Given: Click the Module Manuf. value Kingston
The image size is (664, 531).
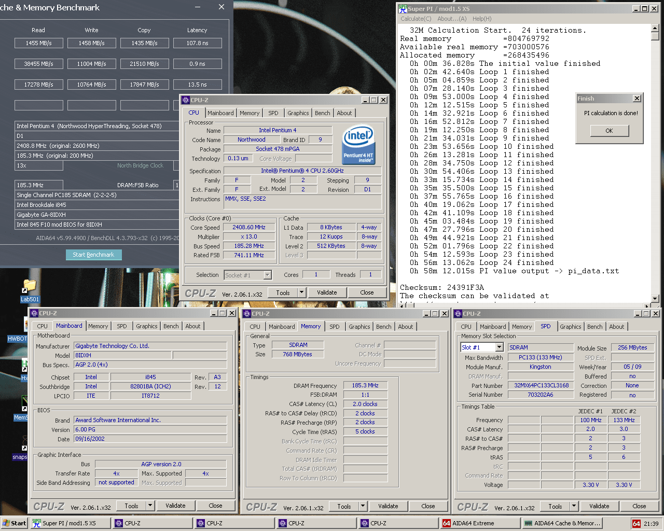Looking at the screenshot, I should click(541, 367).
